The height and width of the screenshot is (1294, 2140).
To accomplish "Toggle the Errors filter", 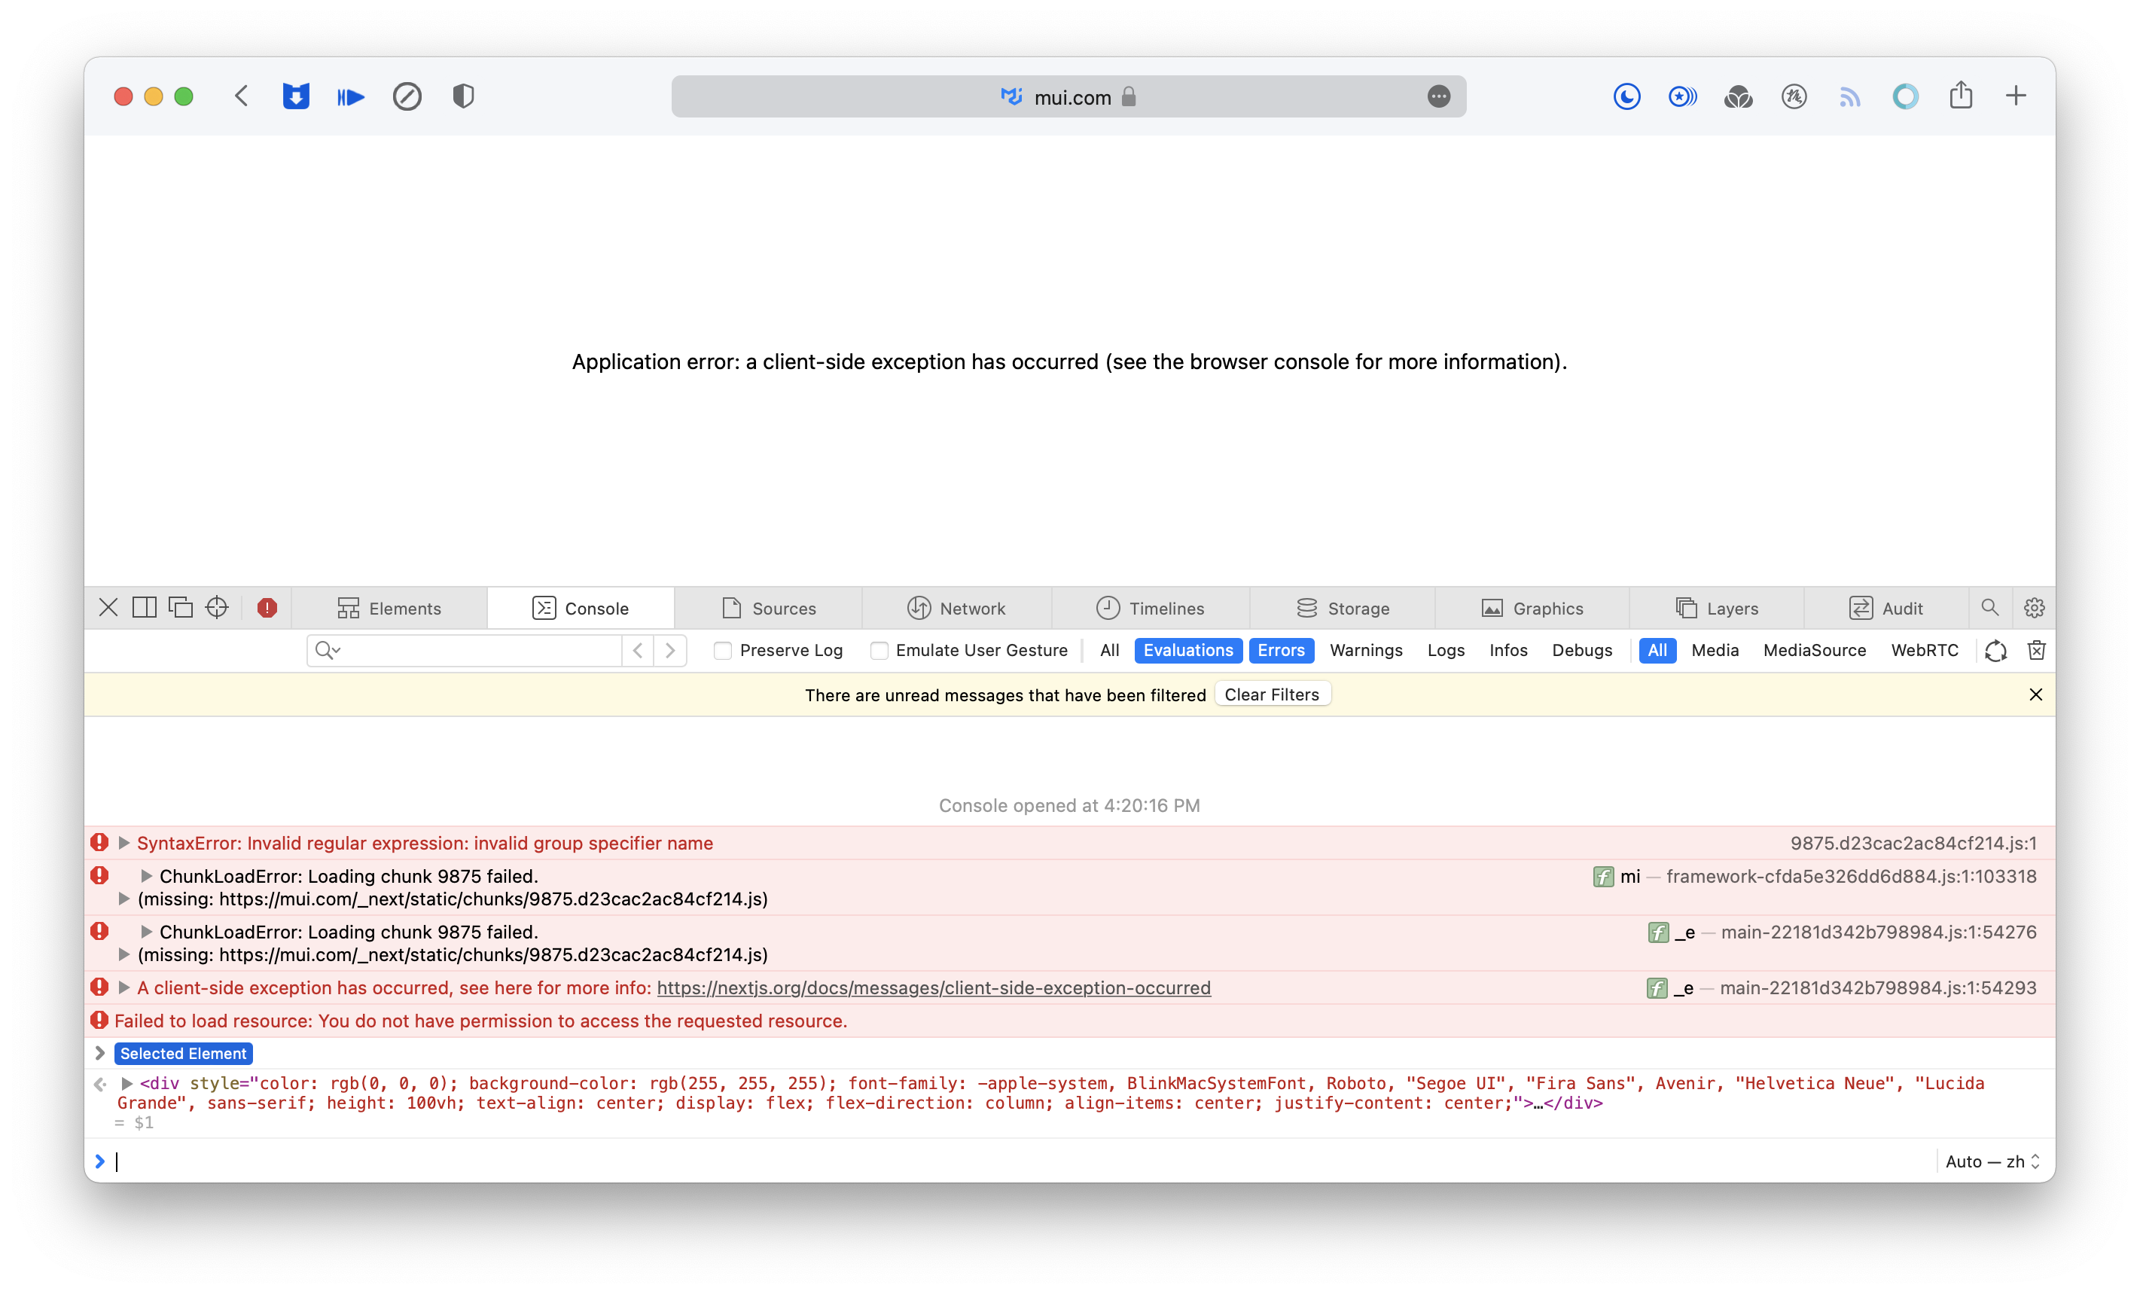I will (1281, 650).
